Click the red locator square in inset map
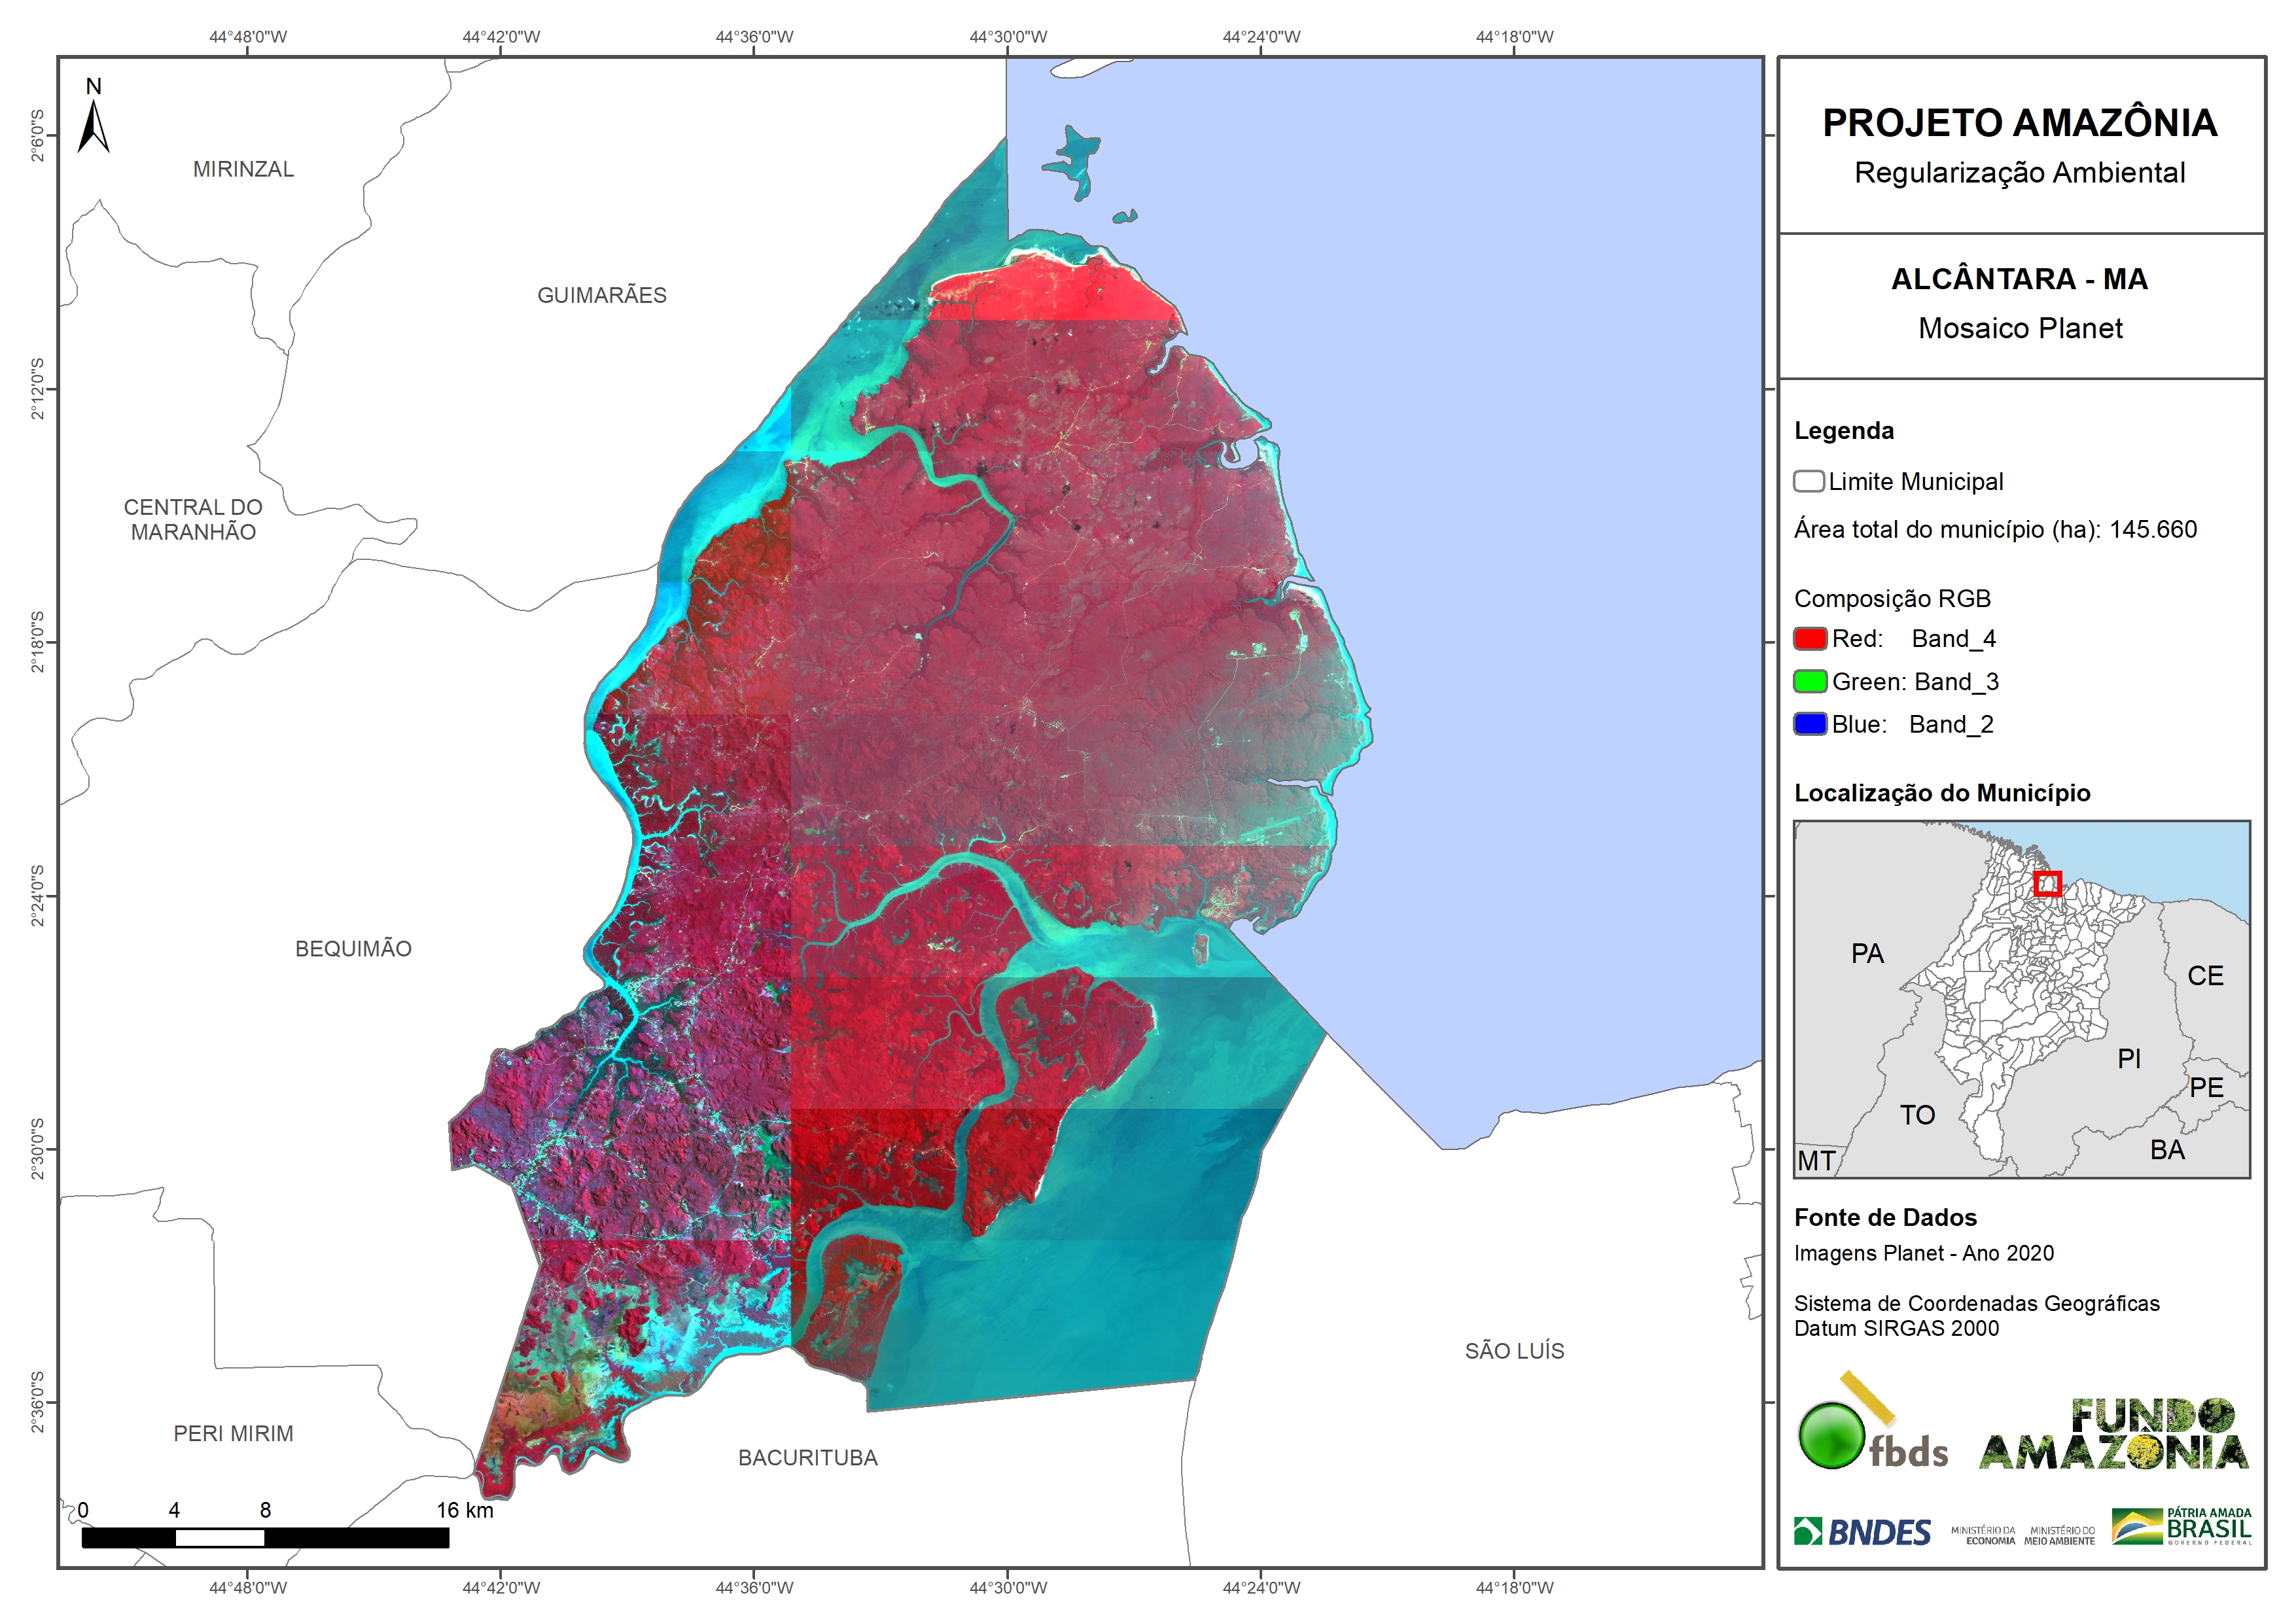2296x1623 pixels. [2047, 883]
